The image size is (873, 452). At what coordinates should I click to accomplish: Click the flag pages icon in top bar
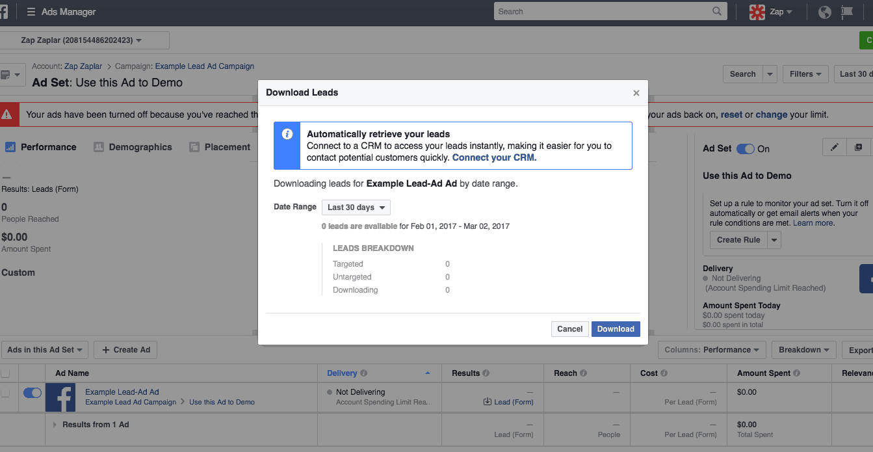[846, 12]
